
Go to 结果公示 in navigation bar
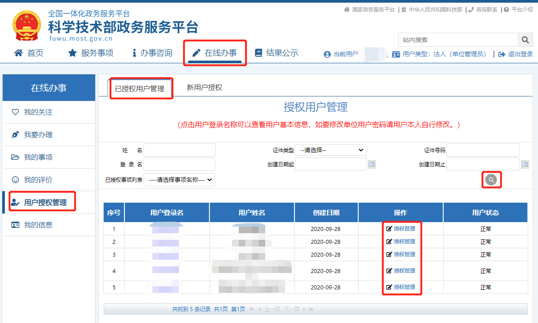coord(276,53)
